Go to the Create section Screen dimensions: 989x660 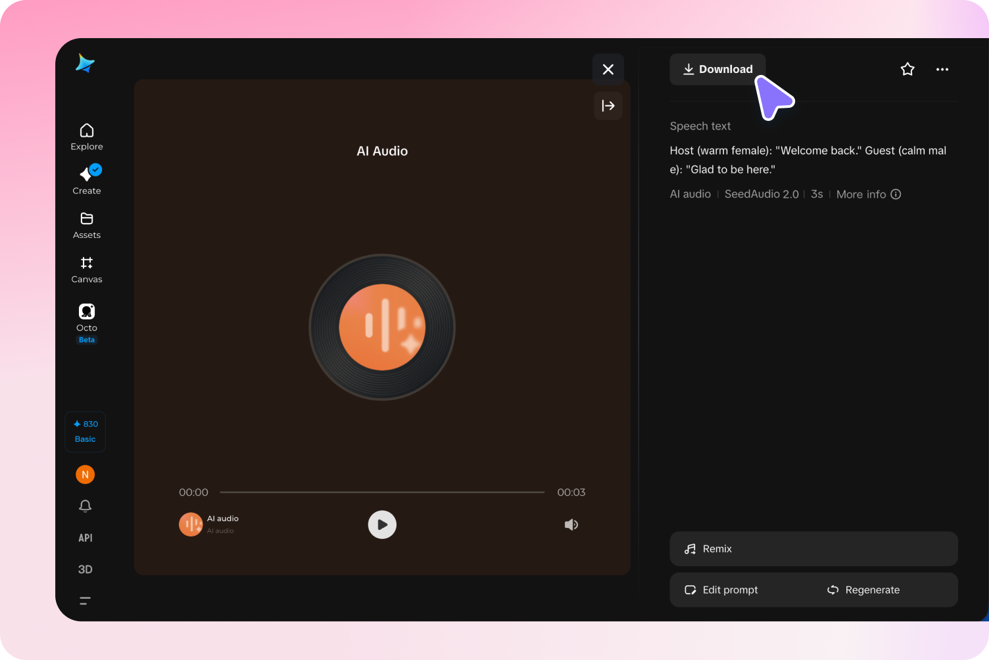pos(87,179)
